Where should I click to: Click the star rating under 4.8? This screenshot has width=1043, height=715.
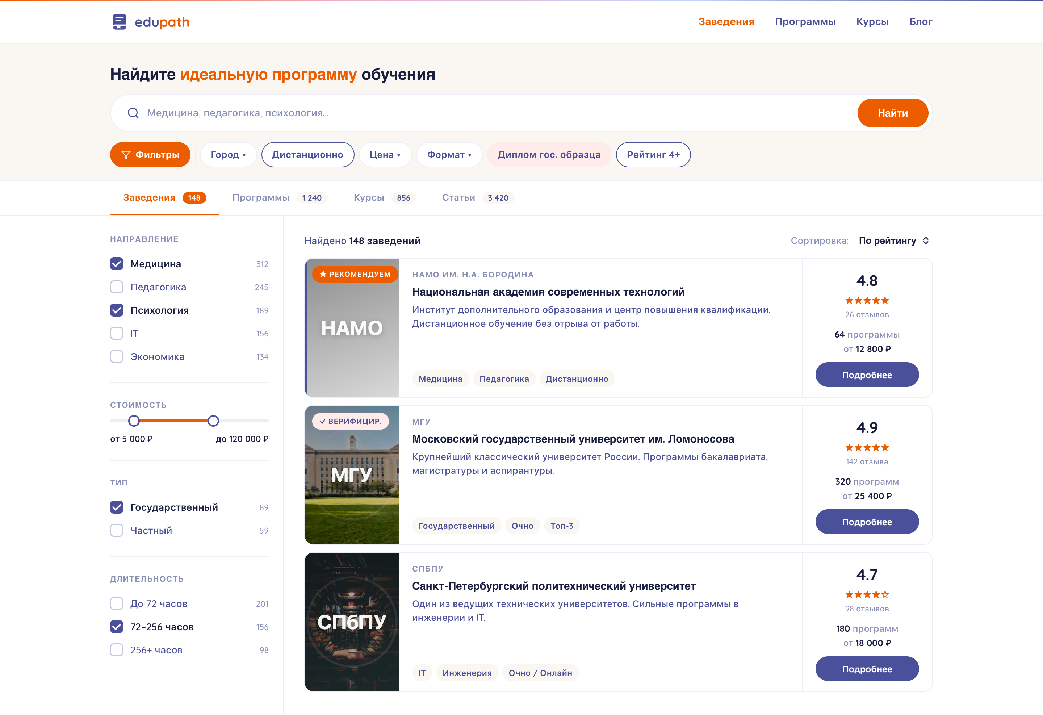tap(867, 300)
